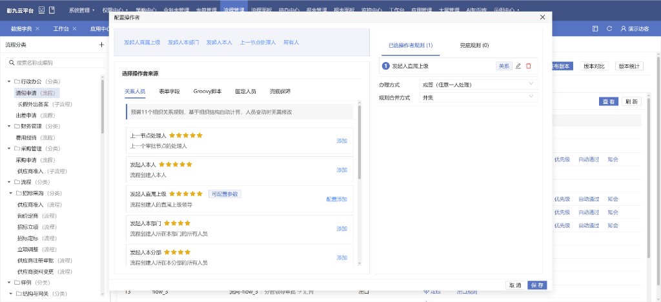Select 请假申请 (流程) in the tree
The image size is (661, 302).
click(37, 93)
